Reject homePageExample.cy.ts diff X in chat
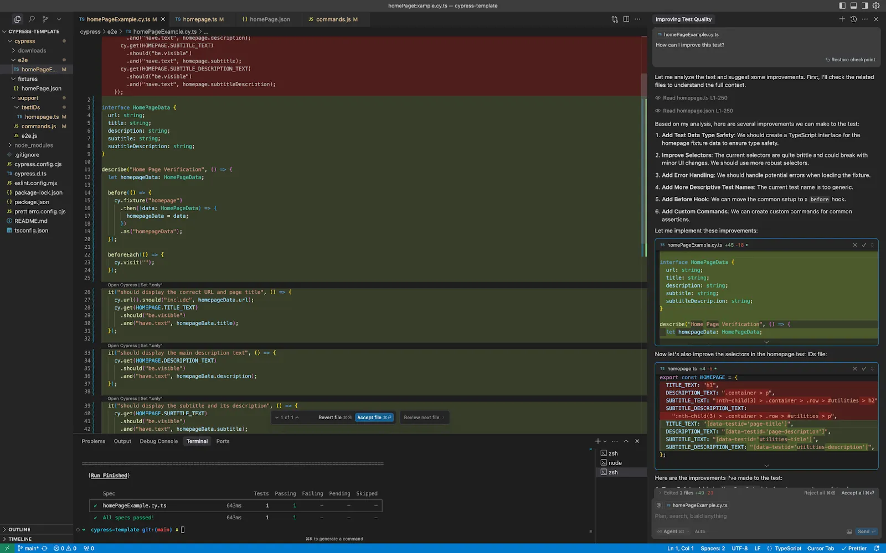Screen dimensions: 886x553 tap(855, 245)
